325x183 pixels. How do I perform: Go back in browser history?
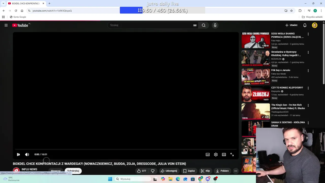4,11
